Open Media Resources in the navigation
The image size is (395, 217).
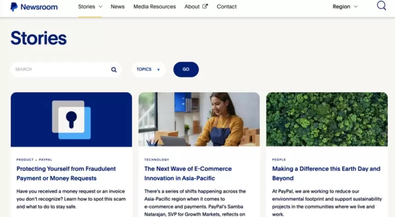(155, 6)
